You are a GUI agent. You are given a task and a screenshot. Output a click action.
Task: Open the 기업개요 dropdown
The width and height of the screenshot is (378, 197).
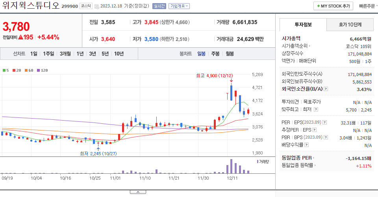[179, 6]
